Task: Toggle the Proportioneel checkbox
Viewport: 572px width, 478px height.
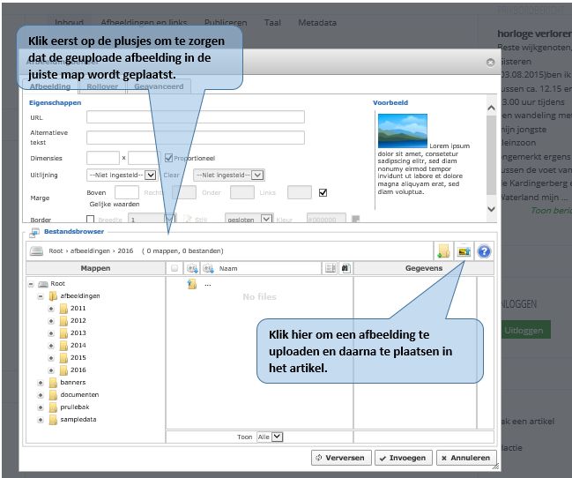Action: 169,158
